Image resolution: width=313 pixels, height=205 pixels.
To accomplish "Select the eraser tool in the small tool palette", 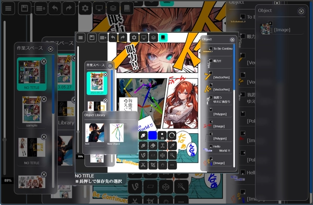I will (x=153, y=146).
